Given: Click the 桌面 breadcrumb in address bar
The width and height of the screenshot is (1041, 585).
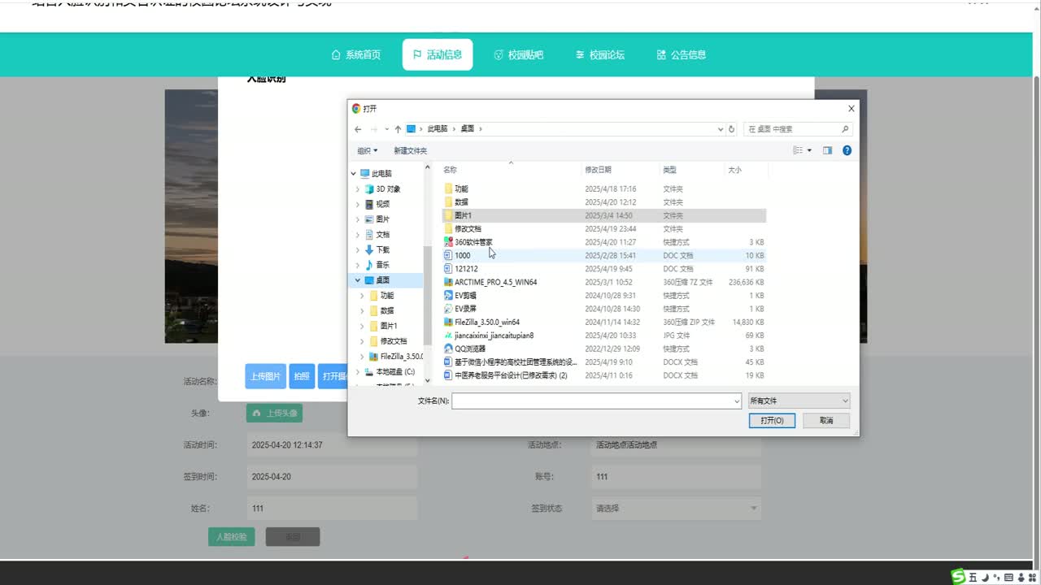Looking at the screenshot, I should coord(468,129).
